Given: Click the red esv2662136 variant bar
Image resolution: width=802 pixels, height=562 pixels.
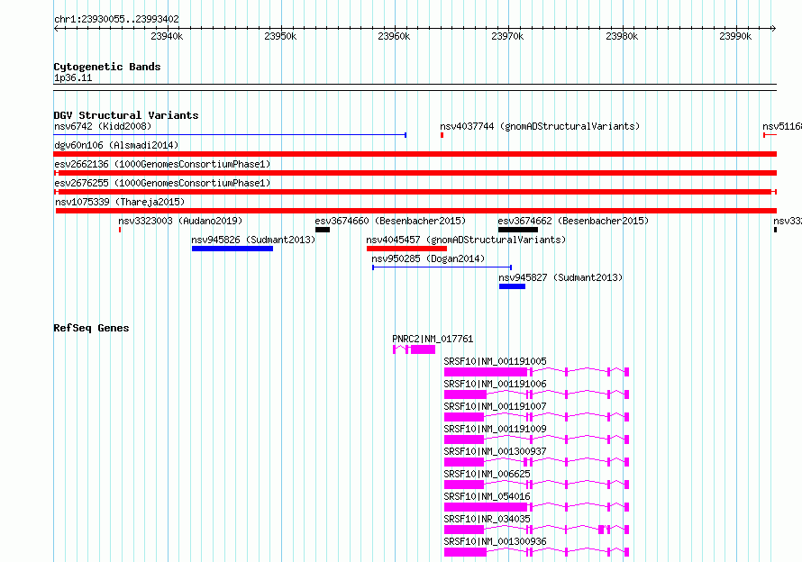Looking at the screenshot, I should 415,173.
